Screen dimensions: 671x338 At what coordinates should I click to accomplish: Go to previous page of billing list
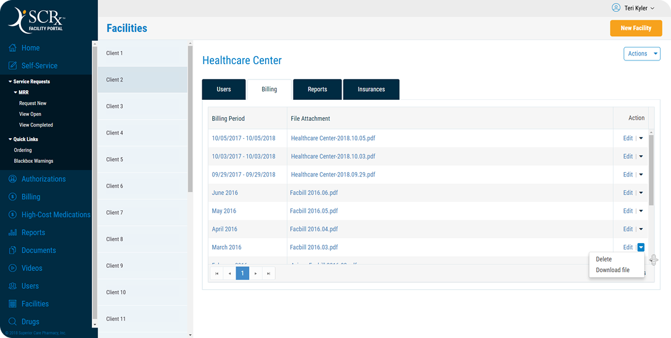coord(229,273)
